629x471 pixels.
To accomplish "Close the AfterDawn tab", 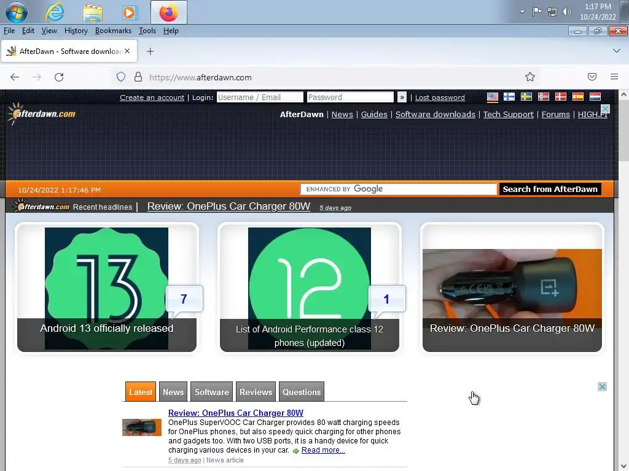I will 127,51.
